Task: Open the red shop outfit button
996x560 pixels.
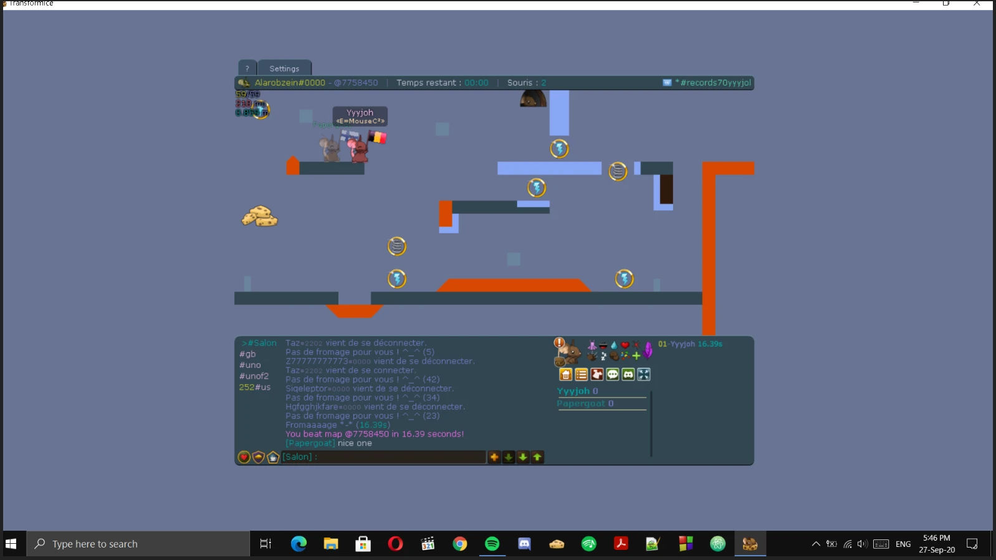Action: pos(597,374)
